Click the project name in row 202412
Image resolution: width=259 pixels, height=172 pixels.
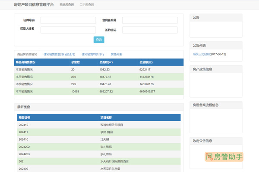tap(112, 125)
